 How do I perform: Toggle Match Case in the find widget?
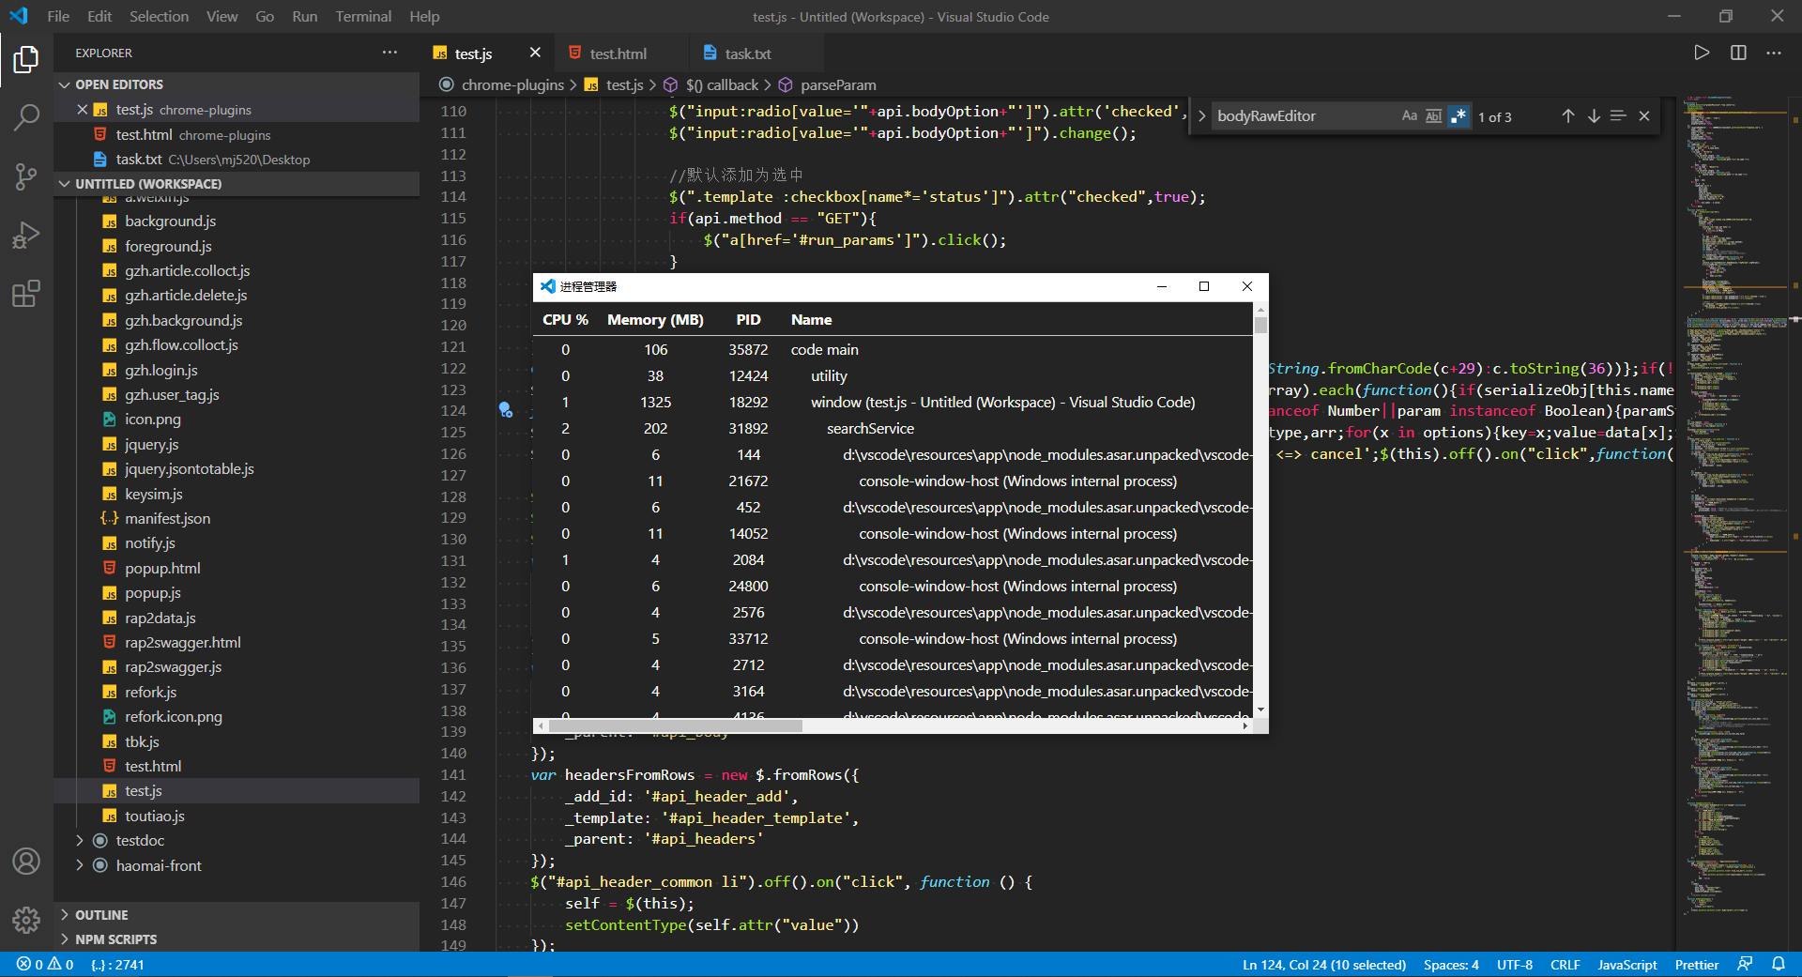point(1409,115)
